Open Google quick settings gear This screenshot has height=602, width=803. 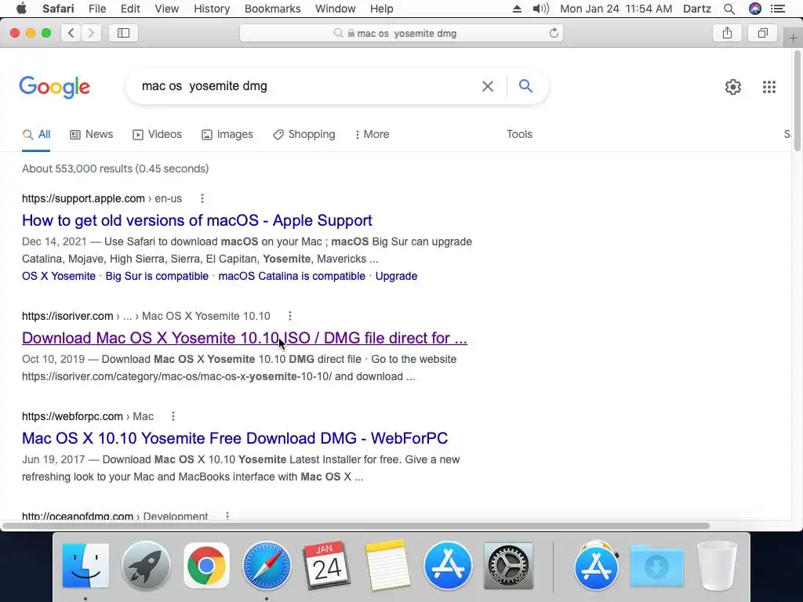click(x=733, y=87)
